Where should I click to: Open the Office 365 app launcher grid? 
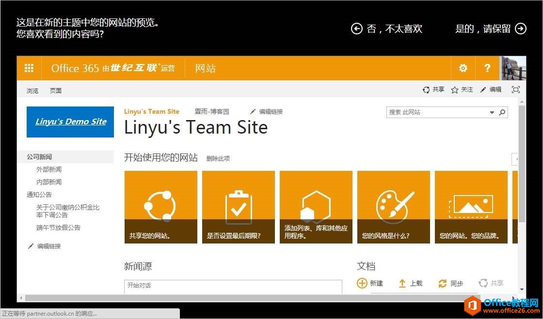(29, 68)
